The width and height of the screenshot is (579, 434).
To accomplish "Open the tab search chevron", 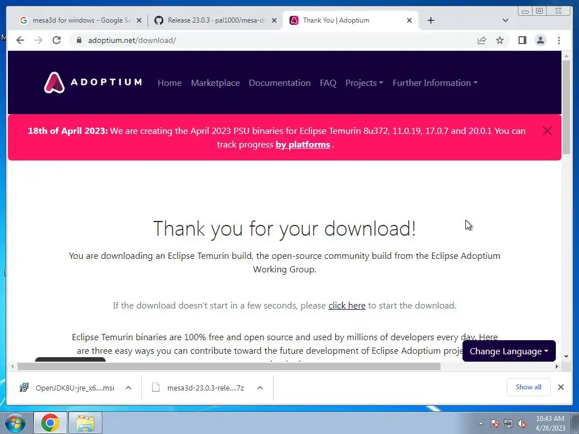I will point(505,20).
